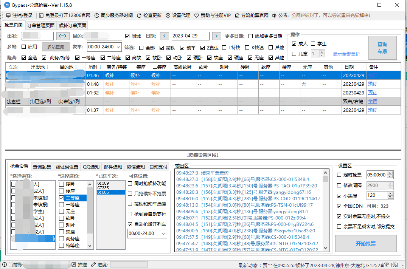Screen dimensions: 407x269
Task: Click the 查询车票 button
Action: tap(382, 48)
